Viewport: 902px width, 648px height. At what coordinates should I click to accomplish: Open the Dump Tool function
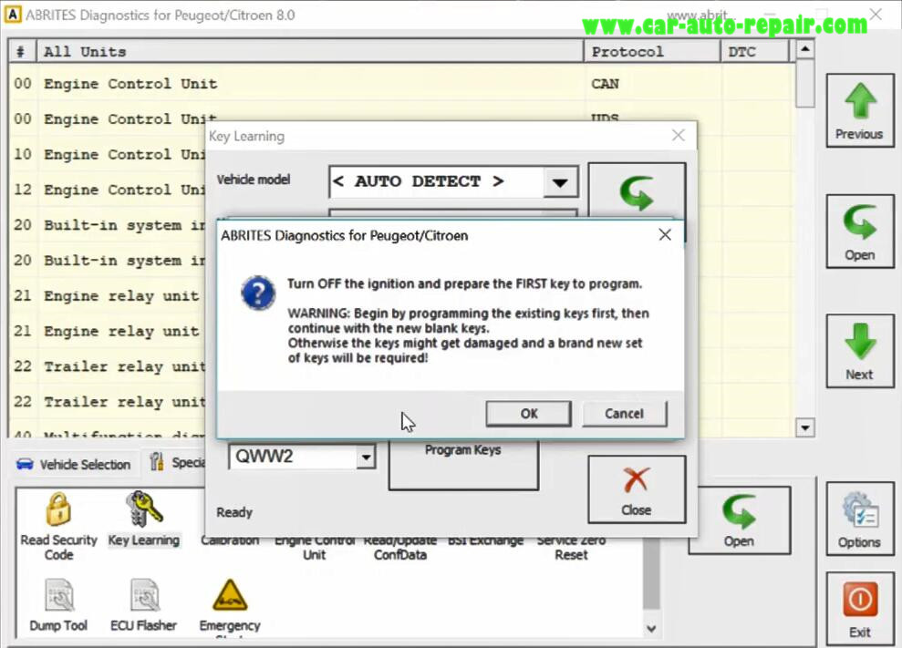58,605
